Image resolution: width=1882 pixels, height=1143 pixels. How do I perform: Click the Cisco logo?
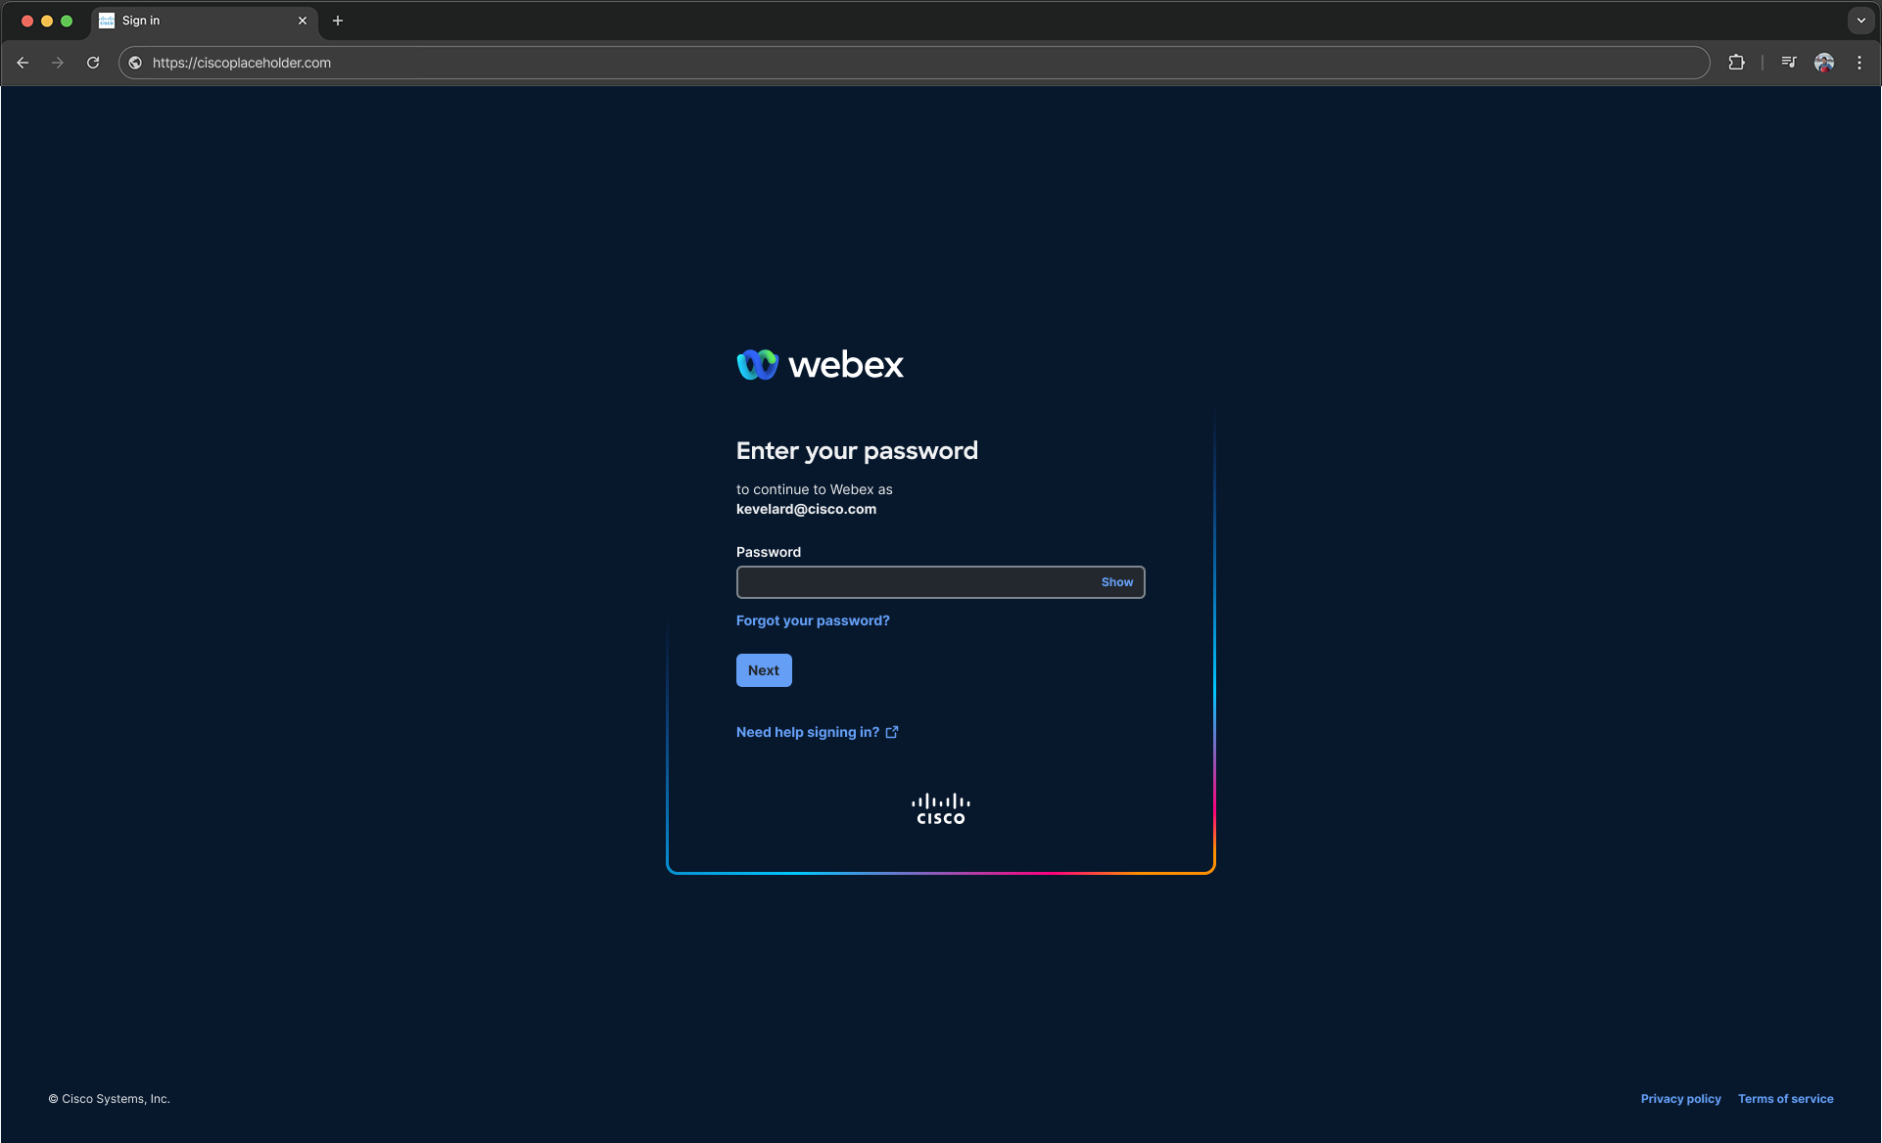coord(941,808)
